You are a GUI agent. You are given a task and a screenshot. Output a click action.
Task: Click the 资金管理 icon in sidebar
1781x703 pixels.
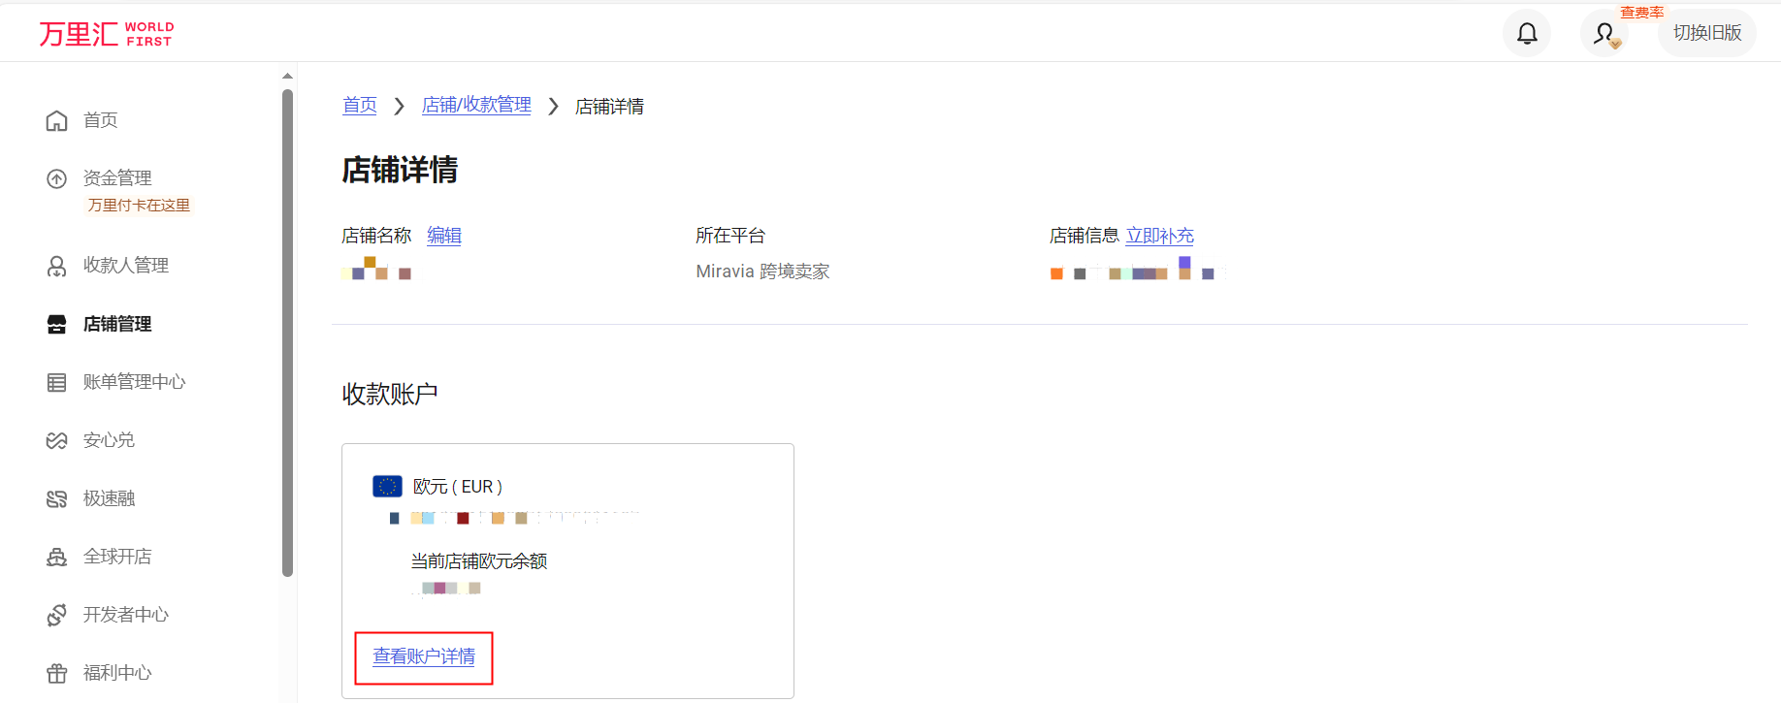coord(57,178)
